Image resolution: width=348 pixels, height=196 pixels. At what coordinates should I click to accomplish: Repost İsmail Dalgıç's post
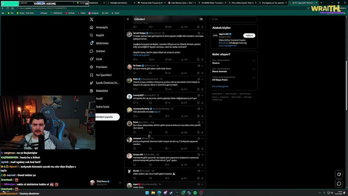click(x=150, y=59)
